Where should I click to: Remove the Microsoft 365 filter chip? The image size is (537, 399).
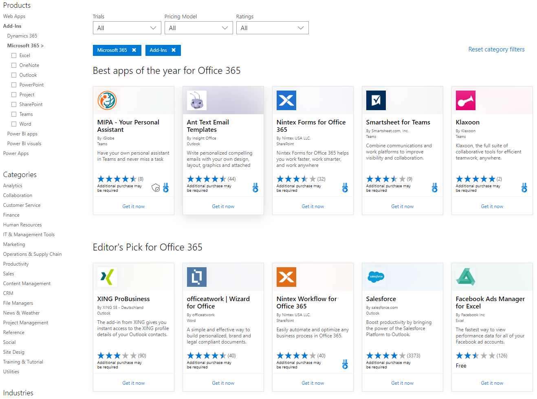point(134,50)
